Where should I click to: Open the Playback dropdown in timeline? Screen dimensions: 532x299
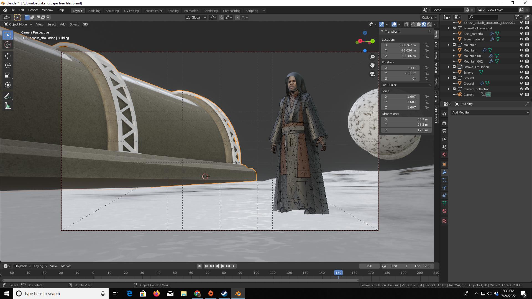[x=22, y=266]
